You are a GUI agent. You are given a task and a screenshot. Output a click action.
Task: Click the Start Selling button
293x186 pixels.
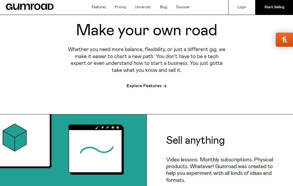274,7
